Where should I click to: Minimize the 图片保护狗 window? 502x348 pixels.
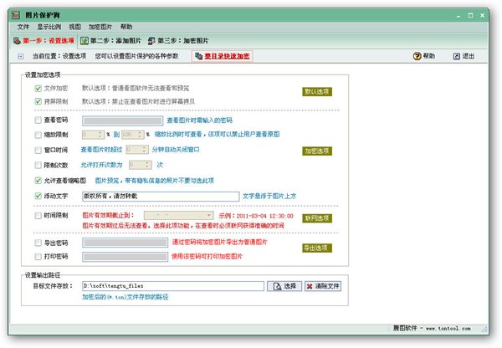458,15
